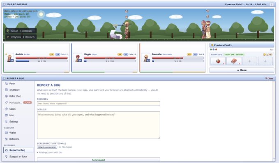Expand "What gets sent with this" details

50,152
